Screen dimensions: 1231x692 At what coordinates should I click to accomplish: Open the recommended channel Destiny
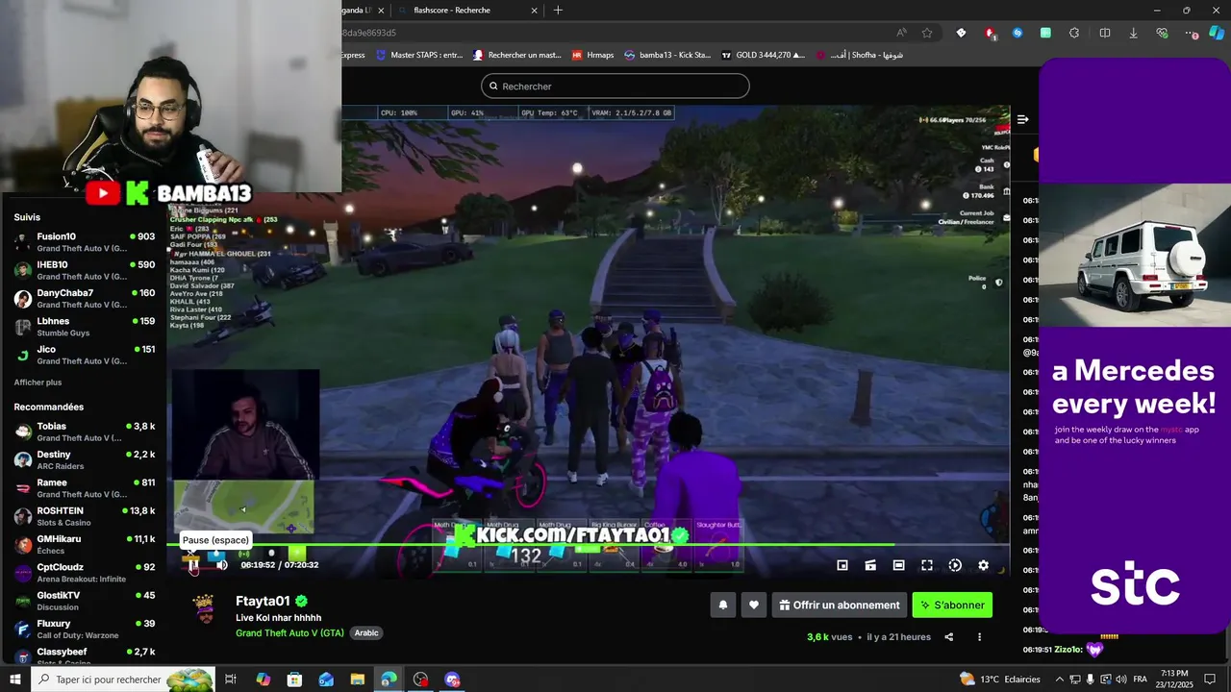84,460
